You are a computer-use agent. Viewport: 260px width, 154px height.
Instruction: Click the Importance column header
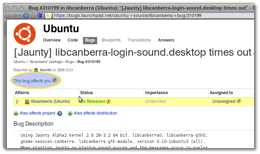156,93
